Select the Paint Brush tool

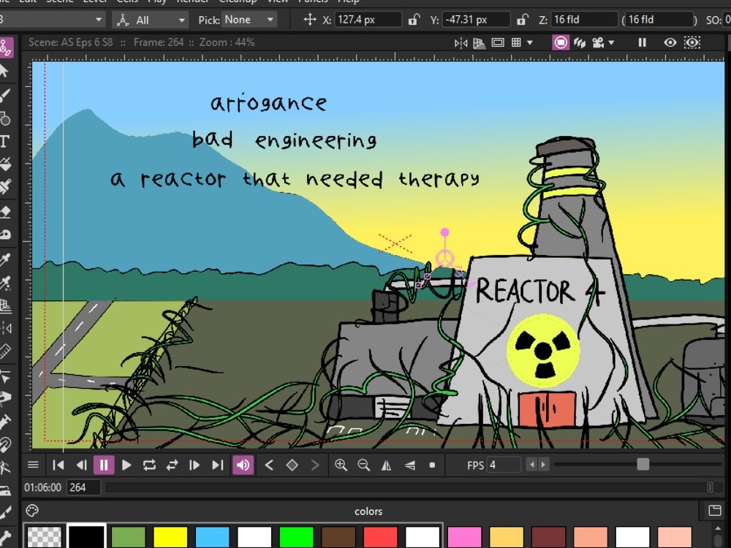4,186
